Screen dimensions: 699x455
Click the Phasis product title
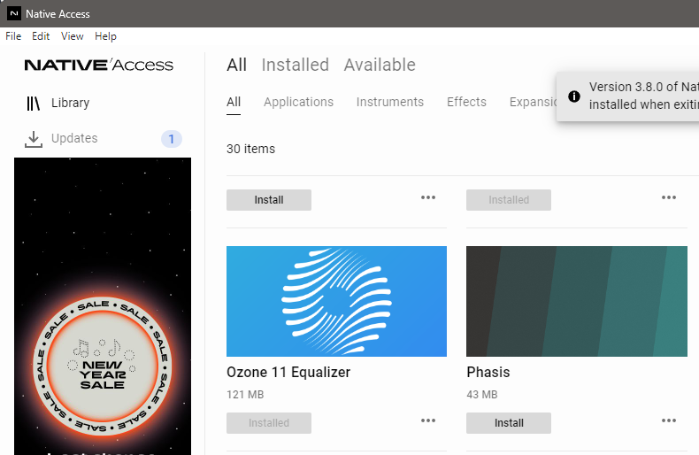(x=488, y=372)
